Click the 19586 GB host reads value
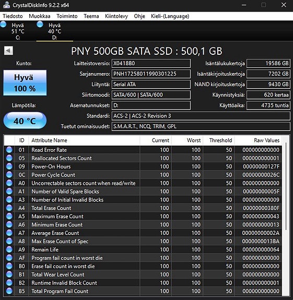The height and width of the screenshot is (300, 293). [x=268, y=63]
